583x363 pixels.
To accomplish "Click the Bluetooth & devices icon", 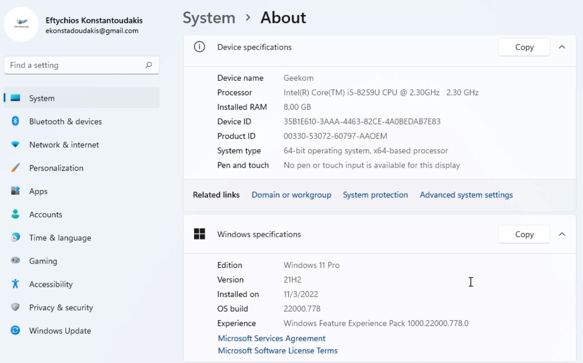I will point(15,121).
